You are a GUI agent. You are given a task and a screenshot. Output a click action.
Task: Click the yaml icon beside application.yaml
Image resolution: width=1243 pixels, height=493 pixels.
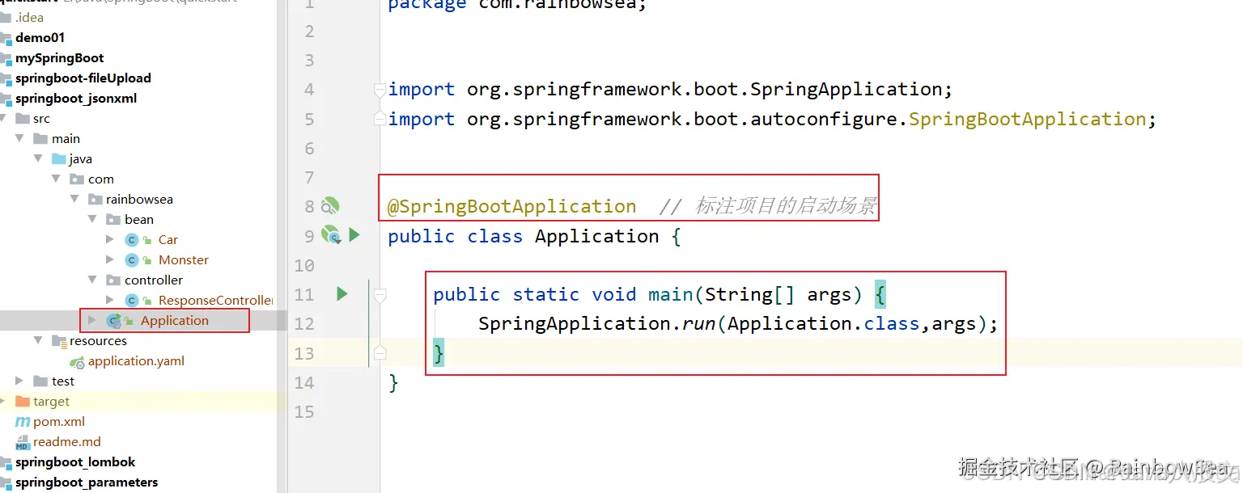point(77,360)
